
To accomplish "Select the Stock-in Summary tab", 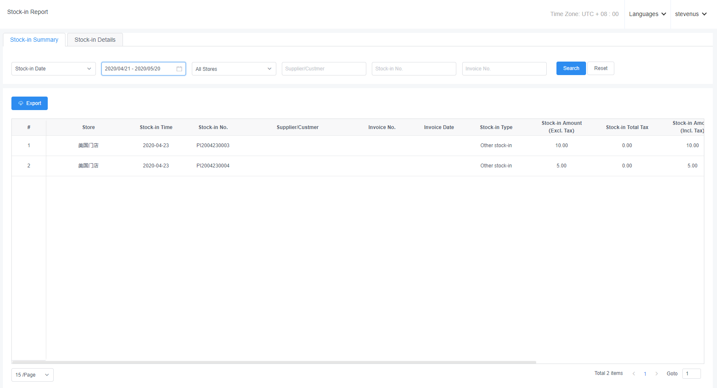I will pyautogui.click(x=34, y=40).
